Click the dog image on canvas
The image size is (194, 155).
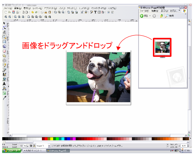pyautogui.click(x=99, y=77)
